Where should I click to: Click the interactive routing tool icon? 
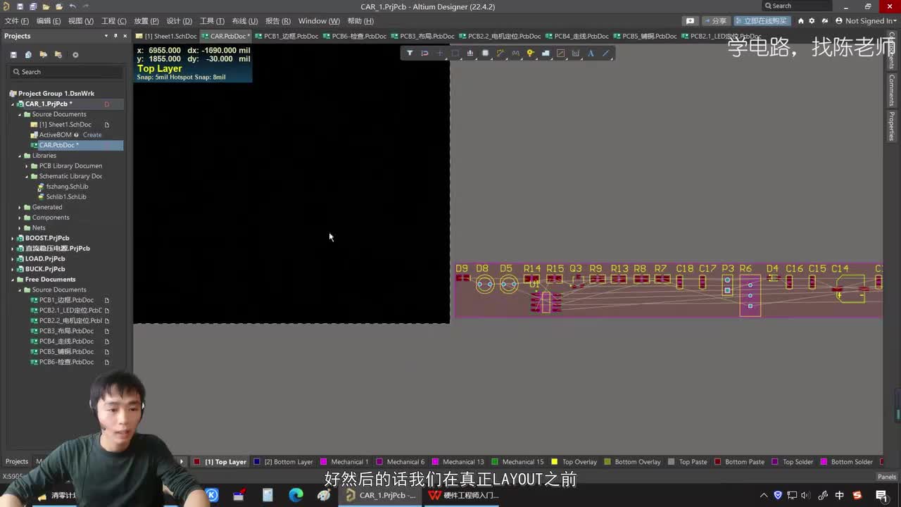click(500, 53)
